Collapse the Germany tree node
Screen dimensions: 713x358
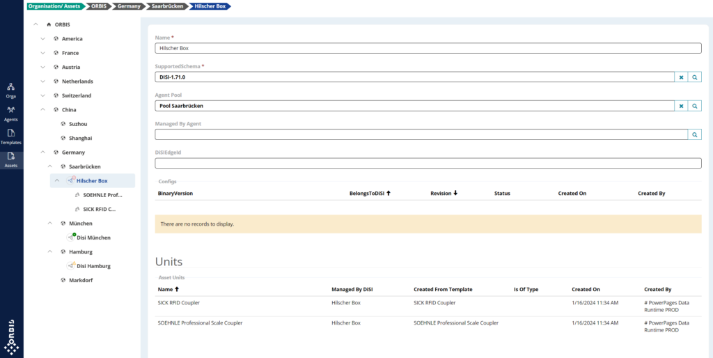(42, 153)
